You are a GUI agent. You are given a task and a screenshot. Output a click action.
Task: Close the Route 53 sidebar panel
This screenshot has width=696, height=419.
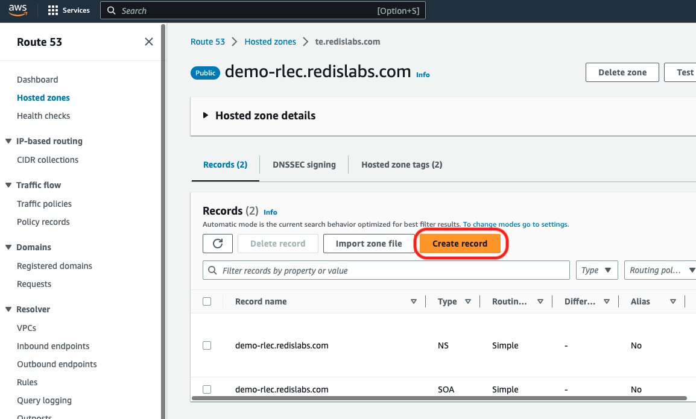point(149,42)
